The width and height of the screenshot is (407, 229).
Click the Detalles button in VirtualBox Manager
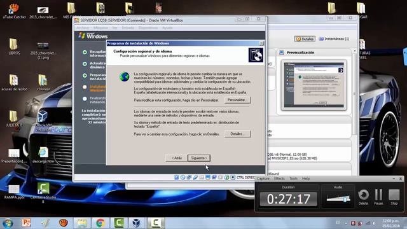[305, 39]
